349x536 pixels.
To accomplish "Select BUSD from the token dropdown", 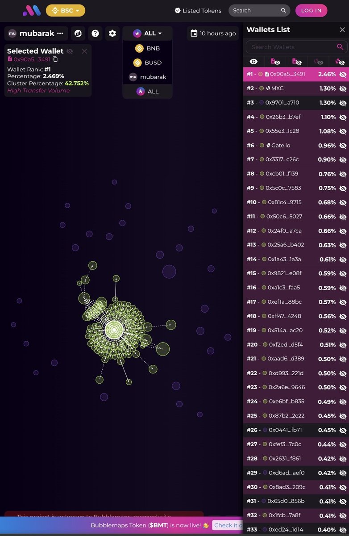I will (147, 63).
